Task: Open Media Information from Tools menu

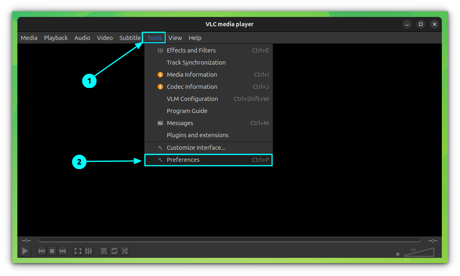Action: pos(192,74)
